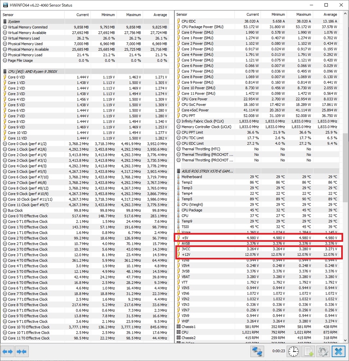Click the Sensor column header in right pane
The height and width of the screenshot is (361, 349).
[x=205, y=14]
